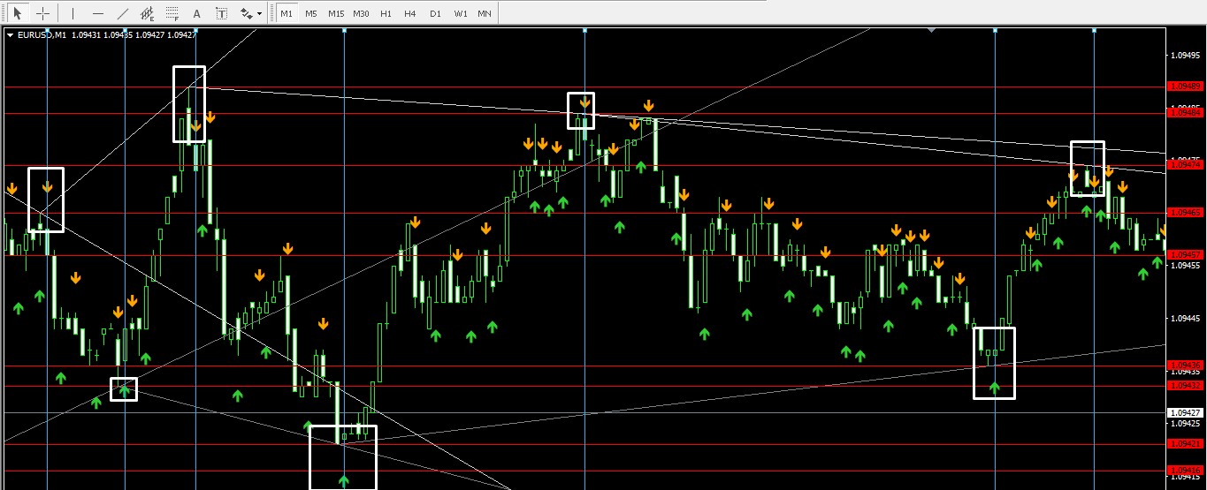Click the 1.09457 red price label
The image size is (1207, 490).
(x=1185, y=253)
